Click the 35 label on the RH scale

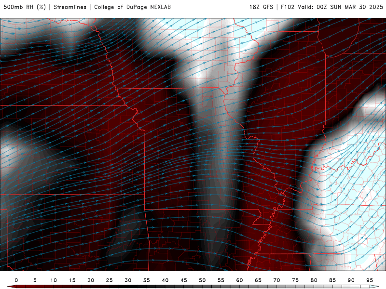147,280
